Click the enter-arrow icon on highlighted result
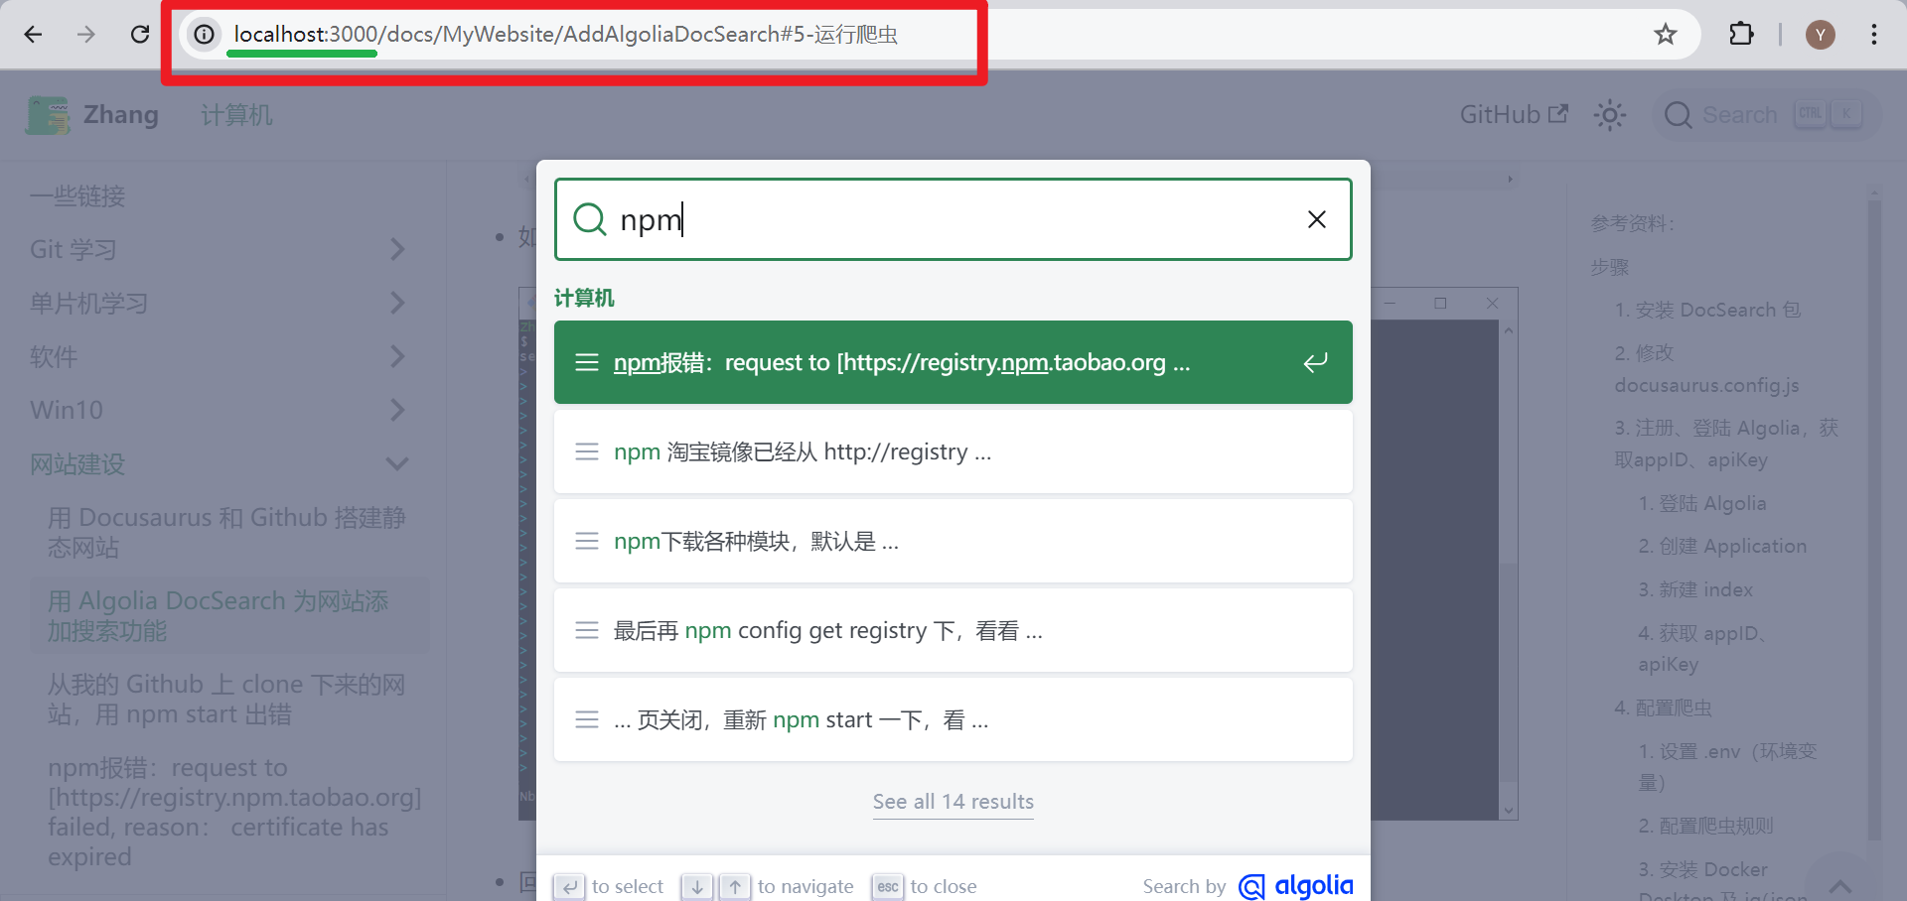The height and width of the screenshot is (901, 1907). (x=1315, y=362)
